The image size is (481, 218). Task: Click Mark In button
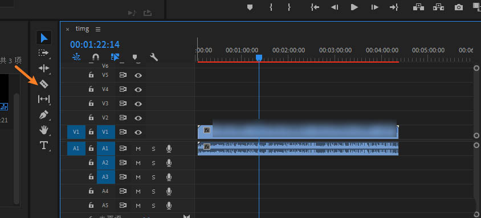tap(271, 7)
